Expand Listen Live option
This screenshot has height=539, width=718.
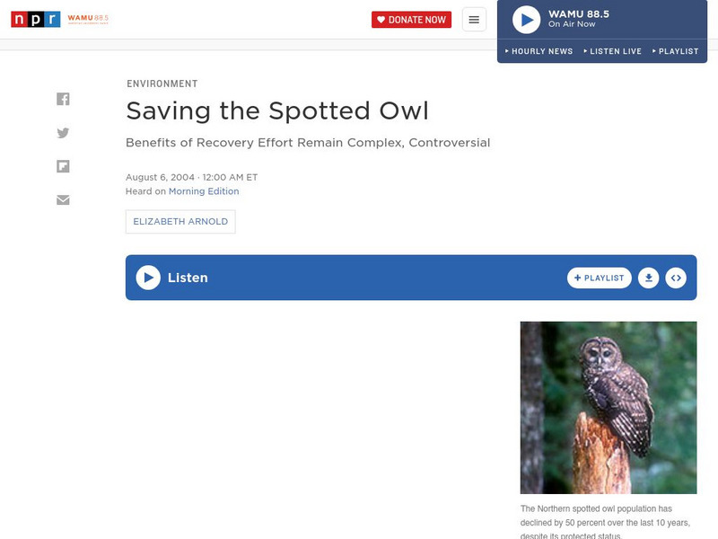coord(613,51)
